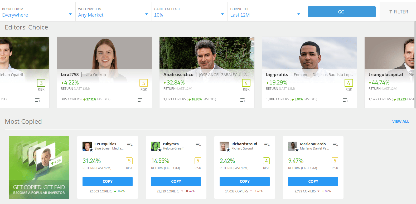Click MarianoPardo avatar

(293, 146)
